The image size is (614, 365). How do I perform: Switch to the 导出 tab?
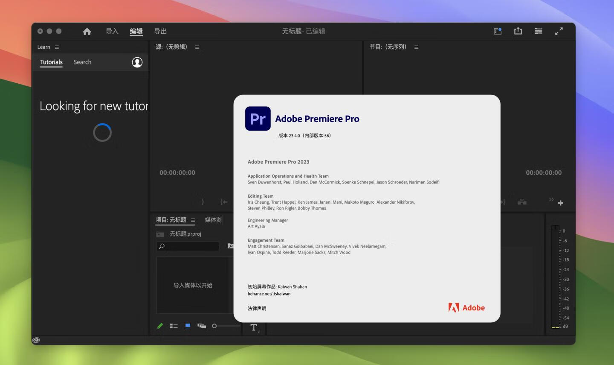pyautogui.click(x=160, y=31)
